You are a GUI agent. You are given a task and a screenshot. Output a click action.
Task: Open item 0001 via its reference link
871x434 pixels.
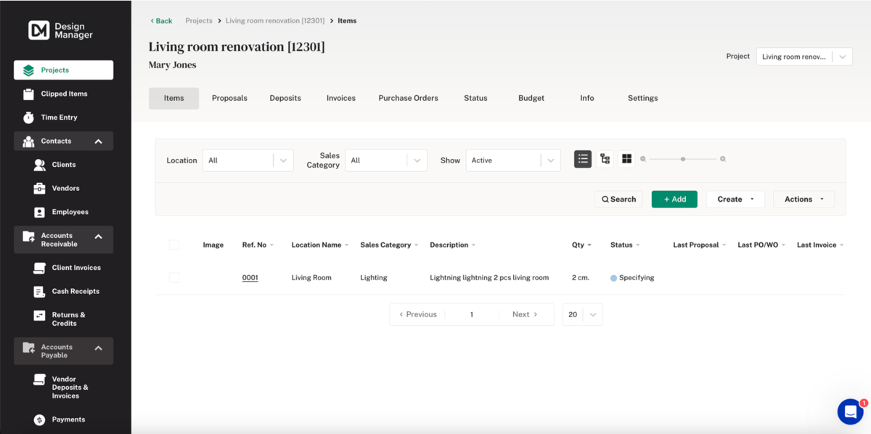coord(250,277)
